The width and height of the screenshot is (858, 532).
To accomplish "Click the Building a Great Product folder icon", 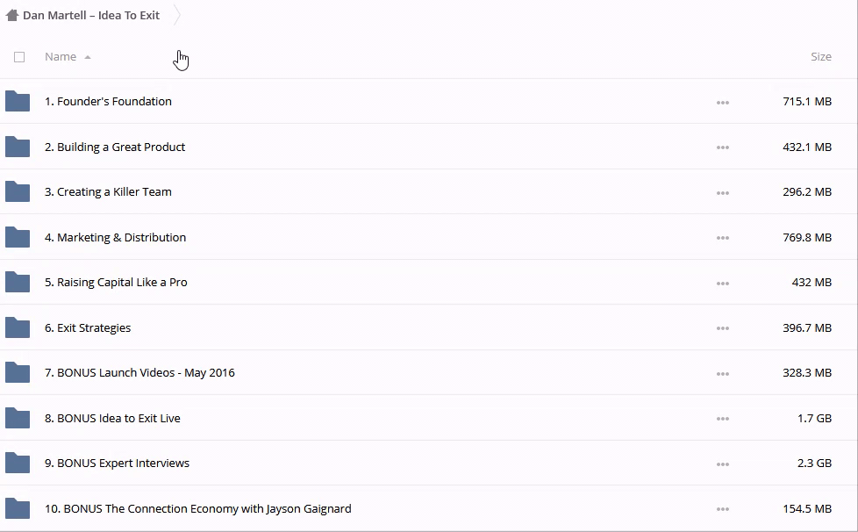I will (x=18, y=147).
